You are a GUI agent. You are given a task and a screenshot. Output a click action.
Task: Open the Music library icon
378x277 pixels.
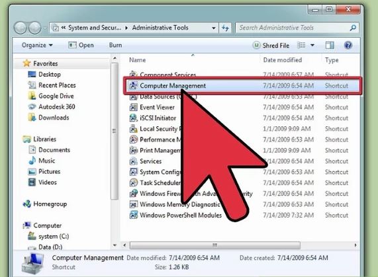pyautogui.click(x=32, y=161)
